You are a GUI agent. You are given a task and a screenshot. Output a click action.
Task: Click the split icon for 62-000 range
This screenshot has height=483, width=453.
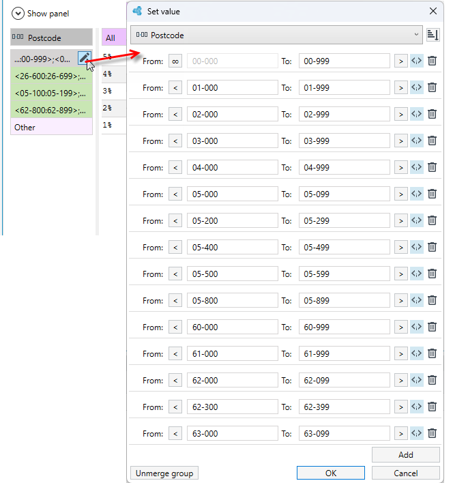pyautogui.click(x=417, y=380)
